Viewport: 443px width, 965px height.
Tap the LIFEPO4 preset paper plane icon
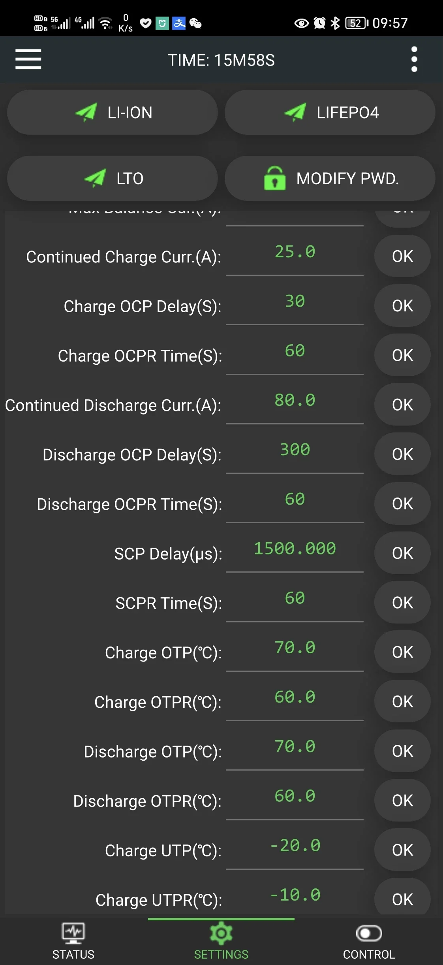point(295,113)
